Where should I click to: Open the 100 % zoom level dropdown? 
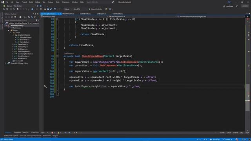44,132
